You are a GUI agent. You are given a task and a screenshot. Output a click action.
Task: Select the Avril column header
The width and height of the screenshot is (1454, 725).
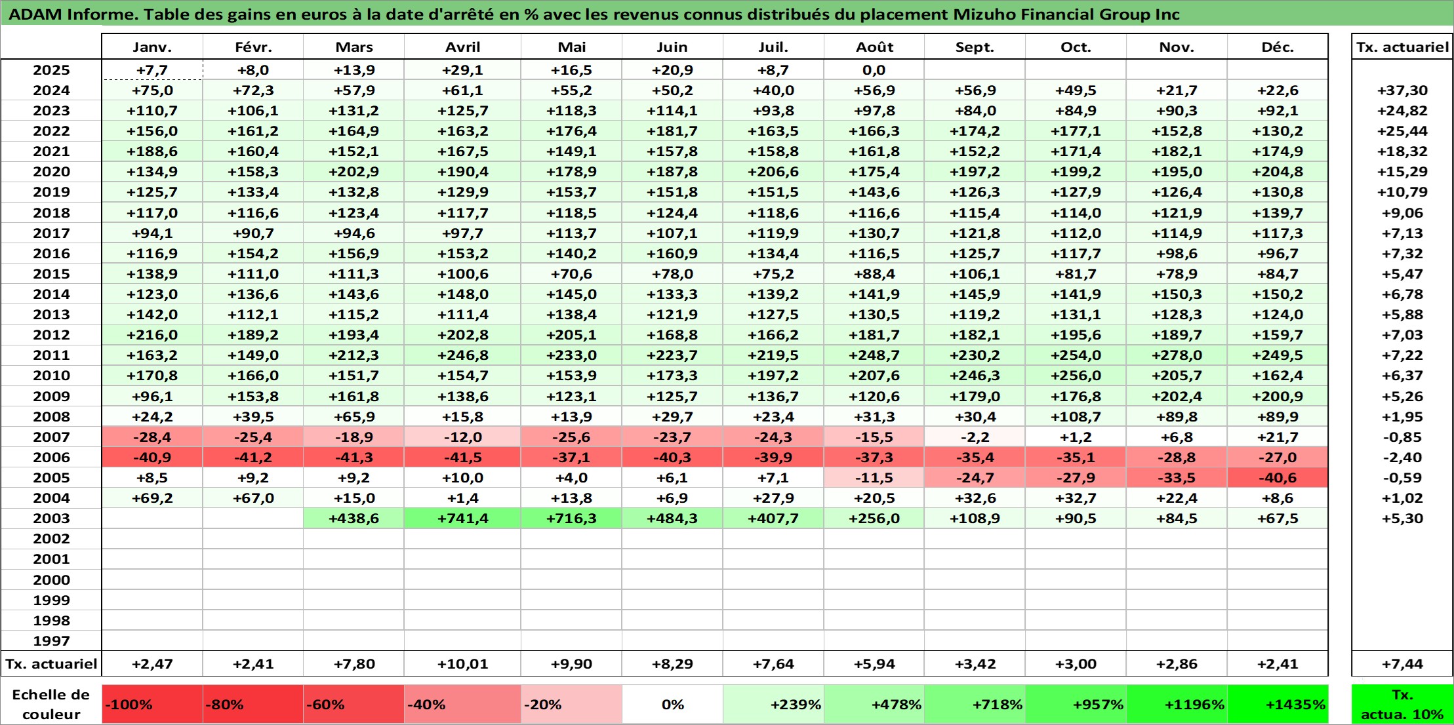(462, 47)
